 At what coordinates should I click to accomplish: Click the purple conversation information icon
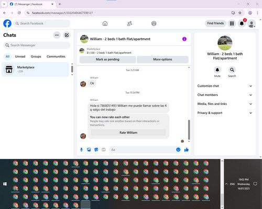tap(184, 39)
